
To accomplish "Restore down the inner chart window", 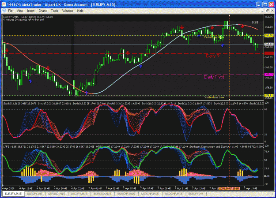I will tap(267, 11).
